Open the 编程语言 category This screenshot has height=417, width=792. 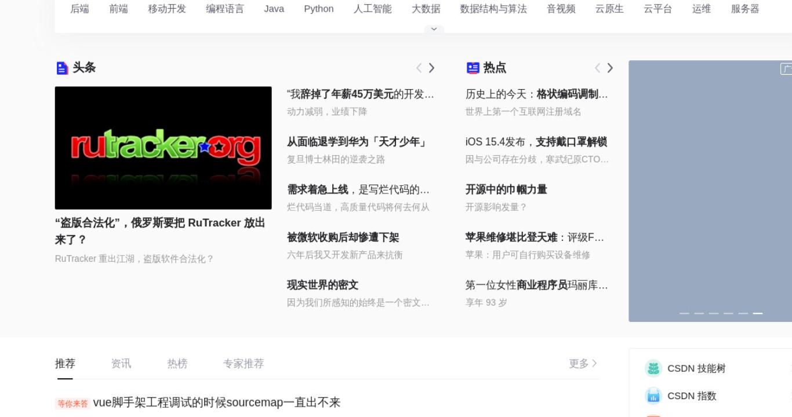[225, 9]
